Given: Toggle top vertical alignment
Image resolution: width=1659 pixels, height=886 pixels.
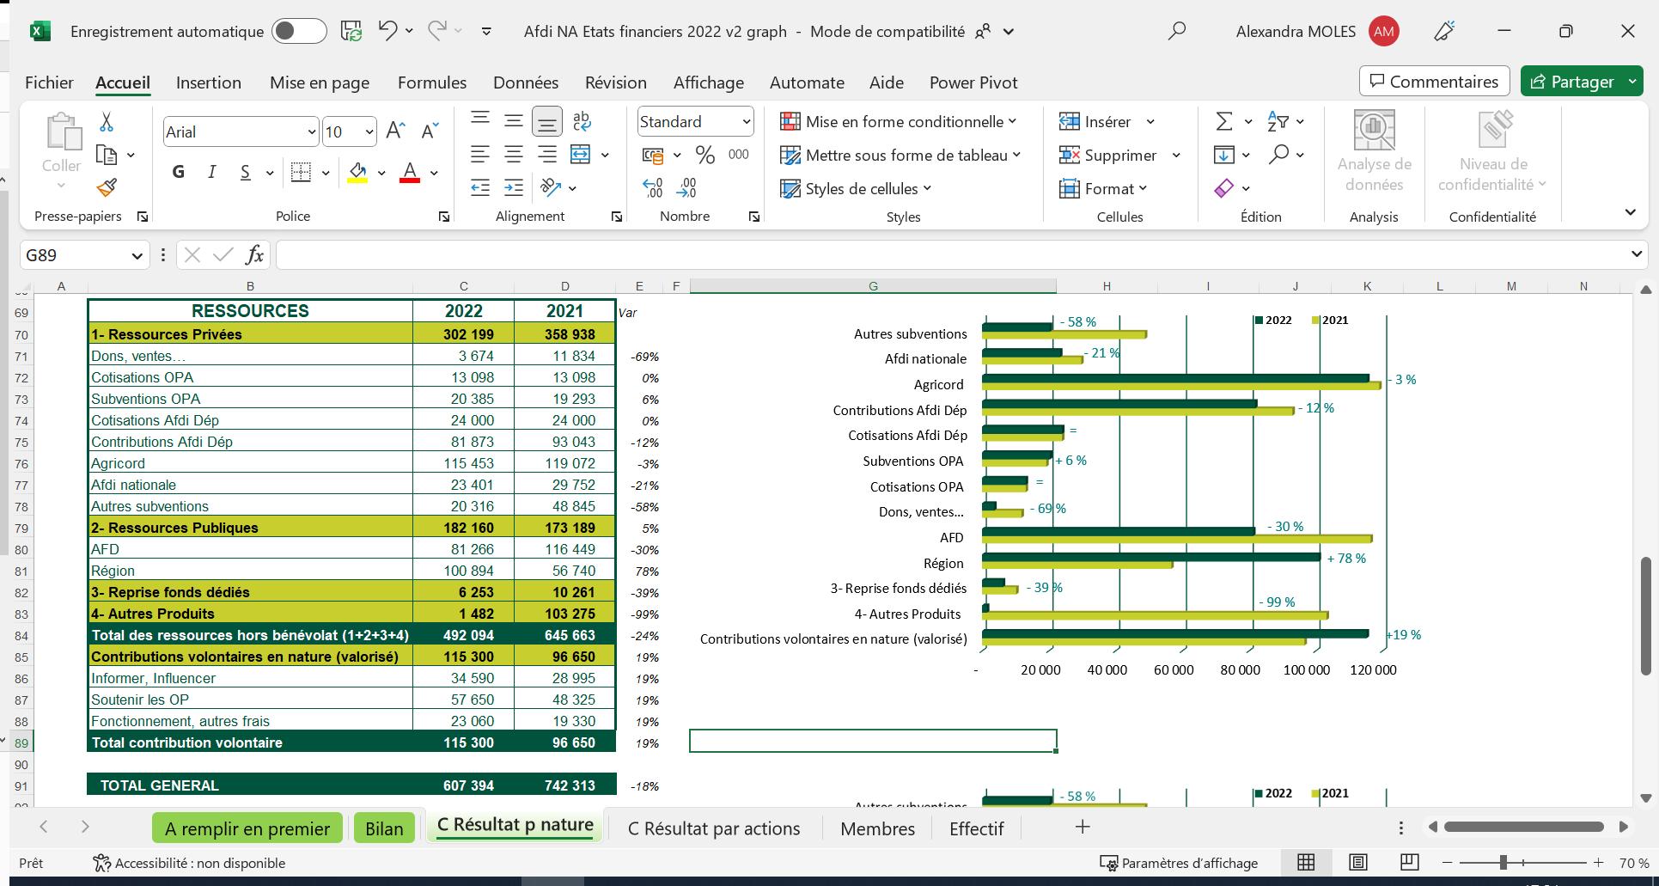Looking at the screenshot, I should tap(480, 121).
